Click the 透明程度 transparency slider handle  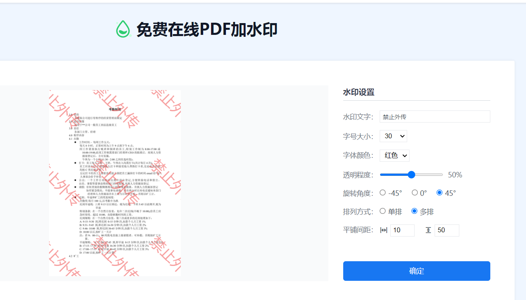click(x=411, y=175)
